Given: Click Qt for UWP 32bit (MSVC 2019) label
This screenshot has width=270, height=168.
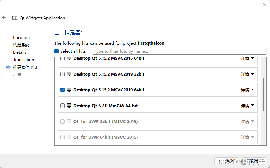Looking at the screenshot, I should [105, 121].
